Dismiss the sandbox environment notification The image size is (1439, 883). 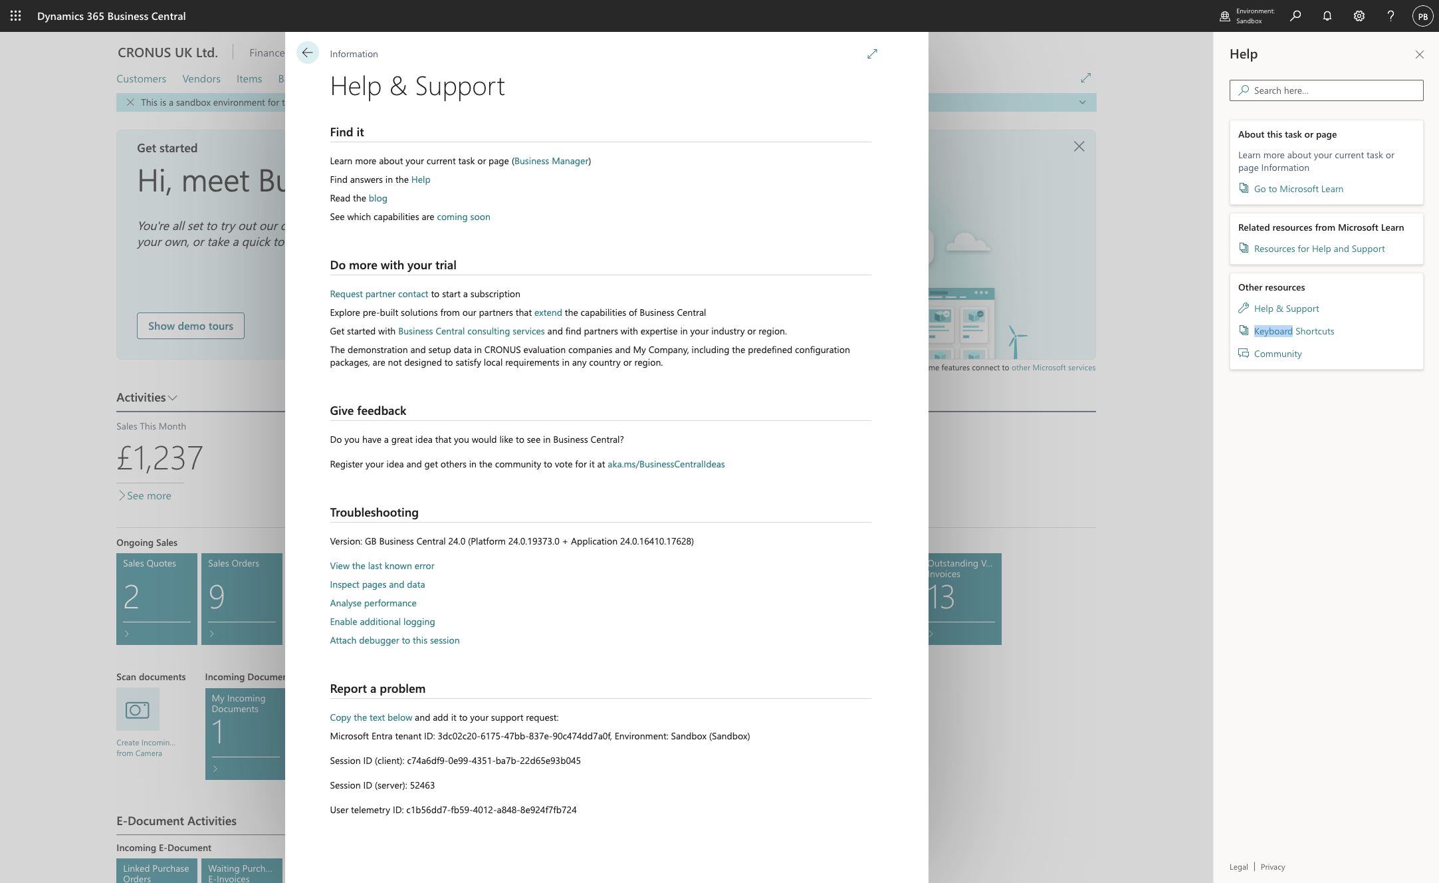click(x=130, y=102)
